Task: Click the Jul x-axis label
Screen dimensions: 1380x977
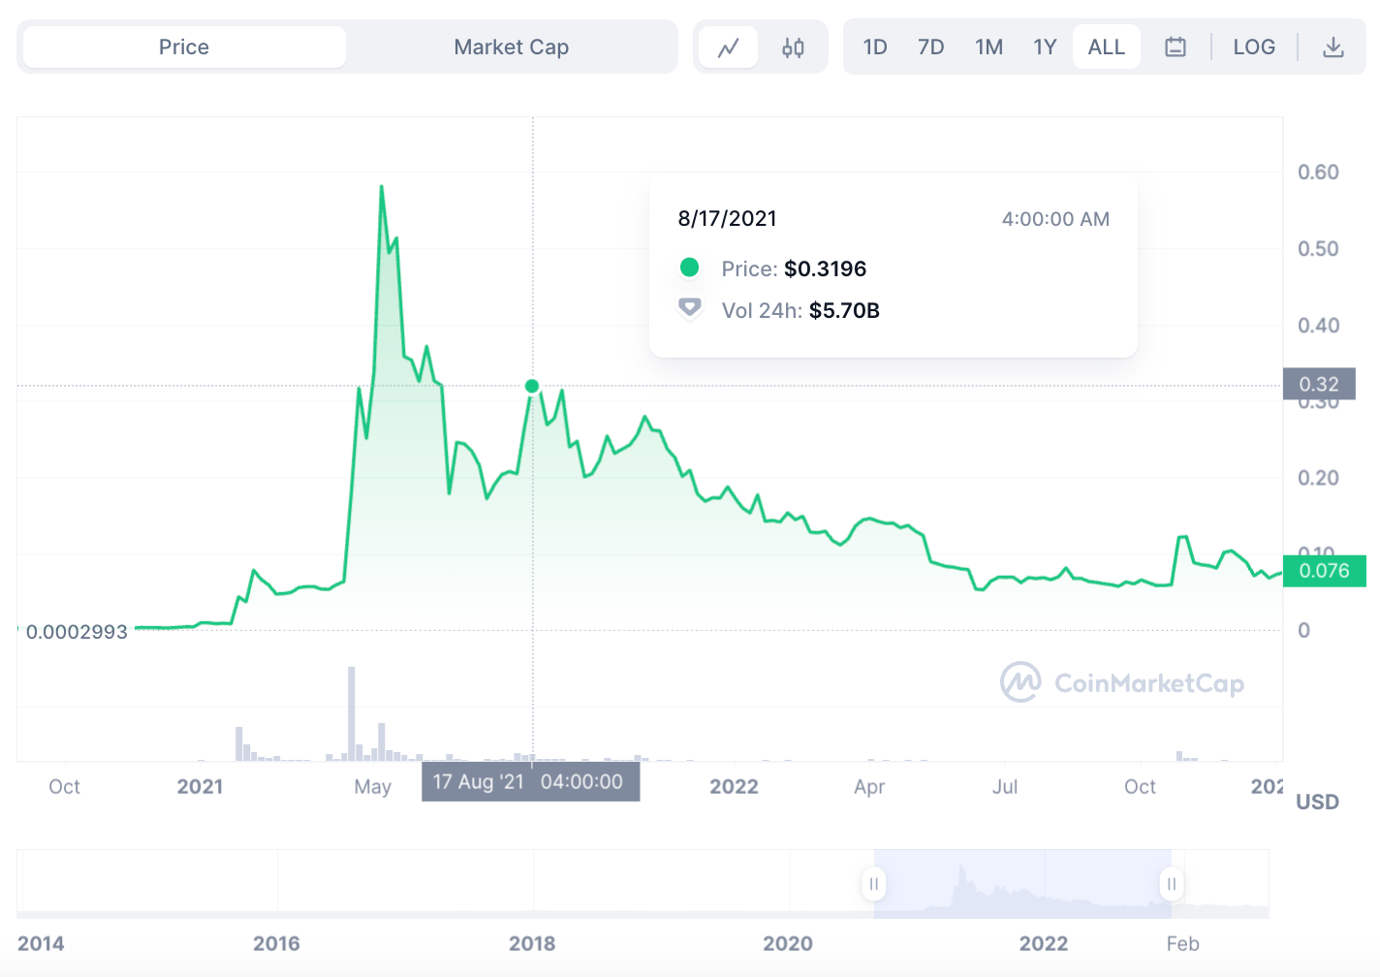Action: pyautogui.click(x=1005, y=787)
